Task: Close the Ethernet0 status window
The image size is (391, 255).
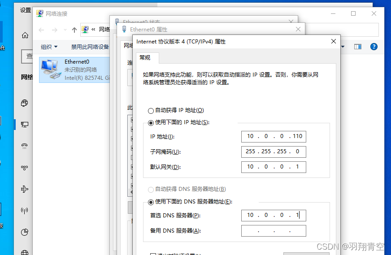Action: [291, 22]
